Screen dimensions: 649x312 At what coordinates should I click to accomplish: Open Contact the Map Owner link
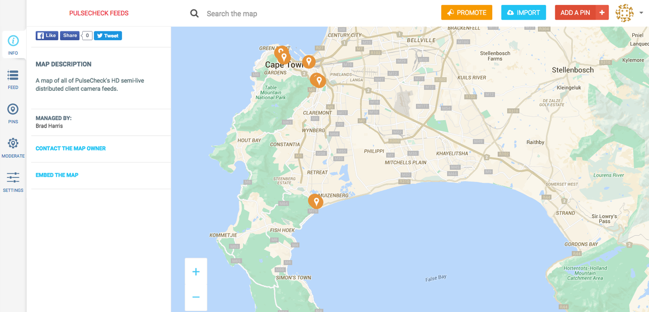point(70,148)
